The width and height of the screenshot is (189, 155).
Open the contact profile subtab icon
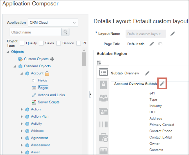click(x=103, y=85)
